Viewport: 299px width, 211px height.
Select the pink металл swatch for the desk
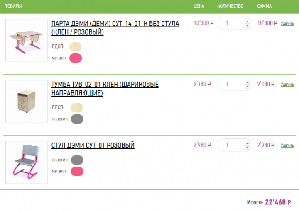click(x=76, y=58)
